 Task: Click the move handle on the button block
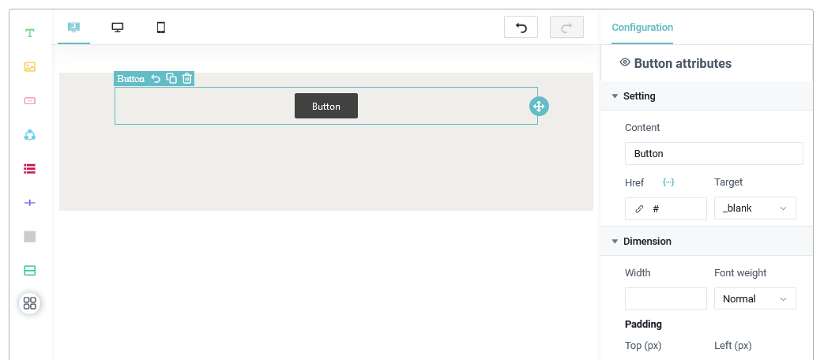(539, 107)
